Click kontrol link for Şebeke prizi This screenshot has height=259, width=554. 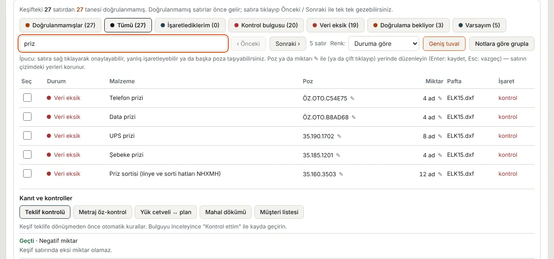pyautogui.click(x=508, y=155)
